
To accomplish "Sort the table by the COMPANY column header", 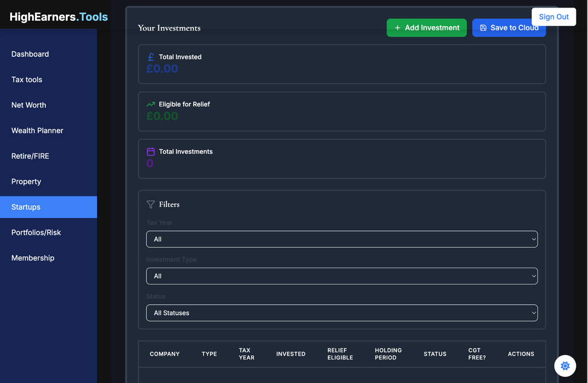I will click(x=165, y=354).
